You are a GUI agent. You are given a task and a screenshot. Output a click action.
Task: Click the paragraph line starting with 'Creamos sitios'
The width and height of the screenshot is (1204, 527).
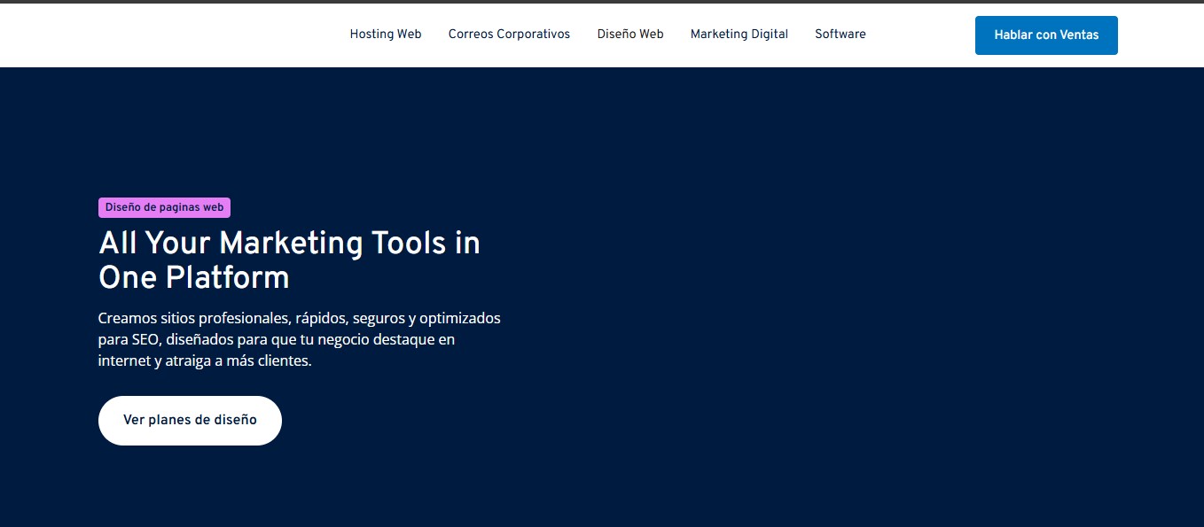pos(299,318)
